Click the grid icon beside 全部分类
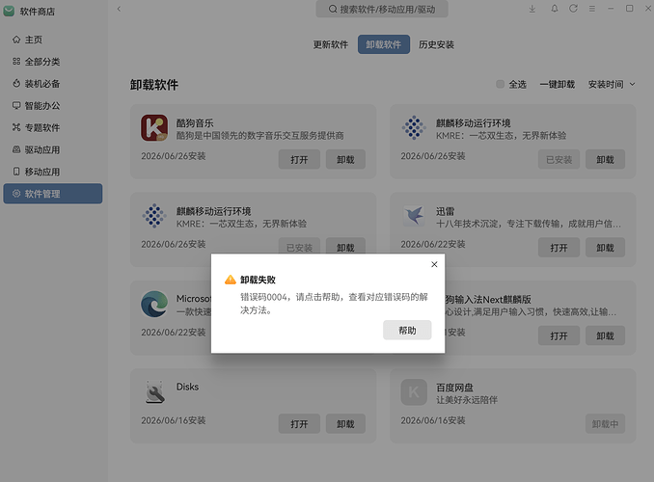Screen dimensions: 654x482 click(x=16, y=62)
